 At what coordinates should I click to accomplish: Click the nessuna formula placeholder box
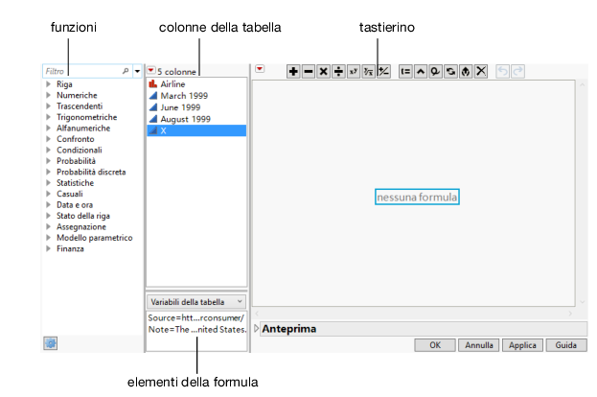(x=417, y=197)
